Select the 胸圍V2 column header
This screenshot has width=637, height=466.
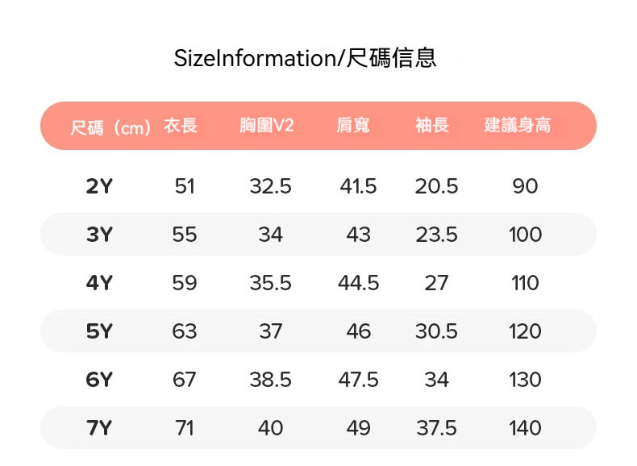267,126
